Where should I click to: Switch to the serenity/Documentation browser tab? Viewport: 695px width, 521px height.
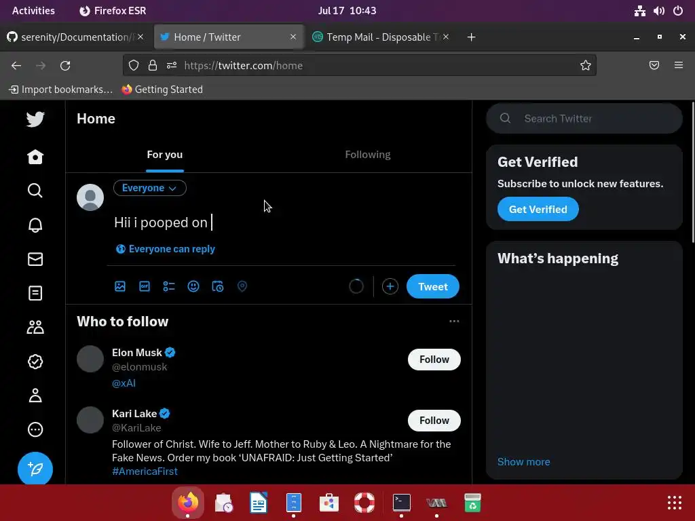(75, 37)
